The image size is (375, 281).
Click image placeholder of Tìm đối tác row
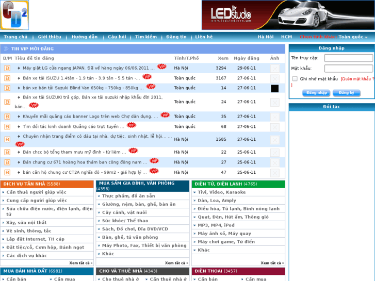click(x=274, y=127)
